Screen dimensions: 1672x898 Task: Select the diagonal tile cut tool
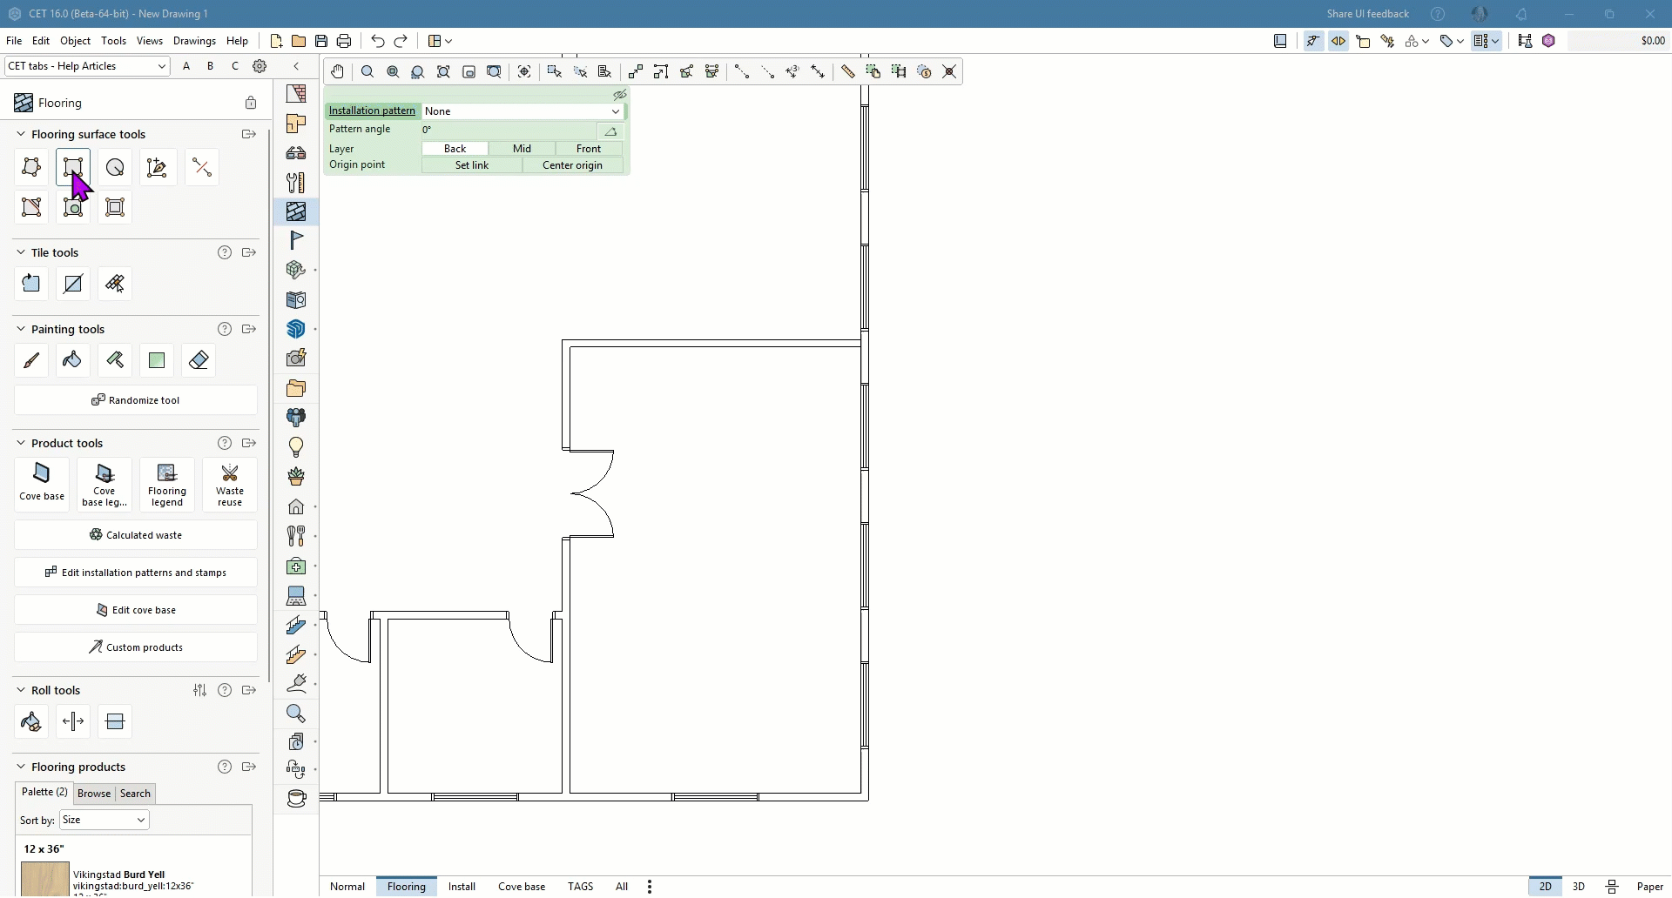click(73, 284)
